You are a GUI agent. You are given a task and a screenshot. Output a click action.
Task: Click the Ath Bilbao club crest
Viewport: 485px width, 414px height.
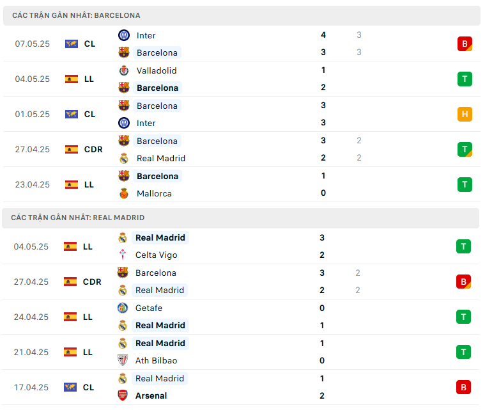[123, 360]
